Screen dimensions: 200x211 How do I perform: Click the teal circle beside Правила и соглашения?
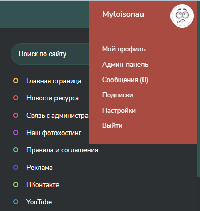click(x=16, y=150)
